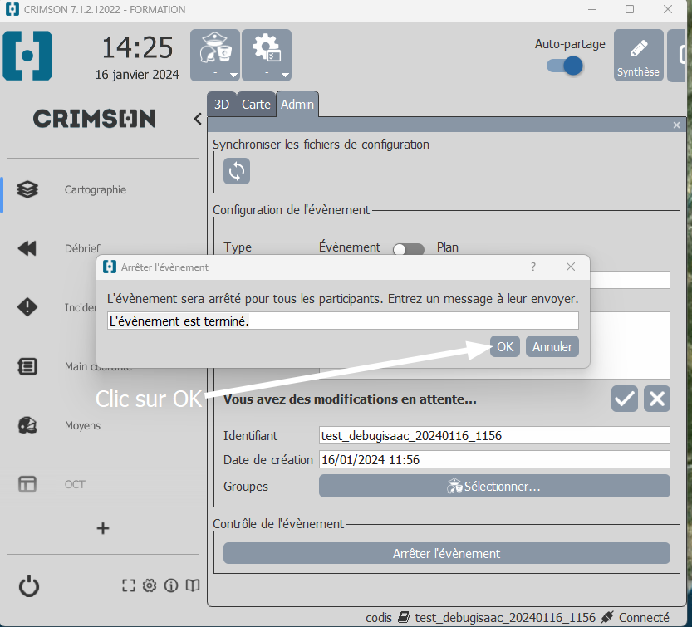
Task: Open the Synthèse pencil button
Action: click(638, 56)
